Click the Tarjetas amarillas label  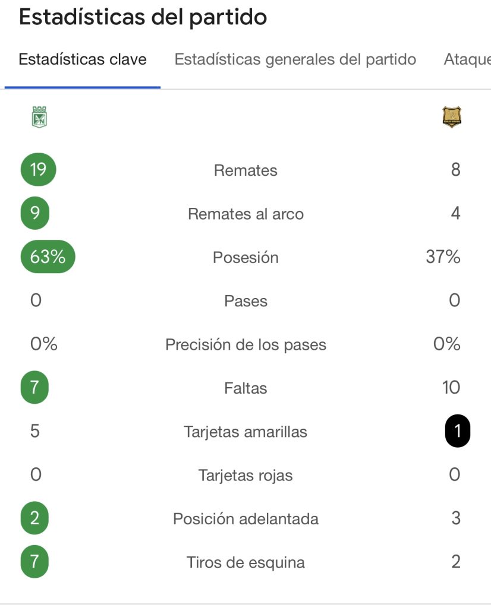[245, 432]
